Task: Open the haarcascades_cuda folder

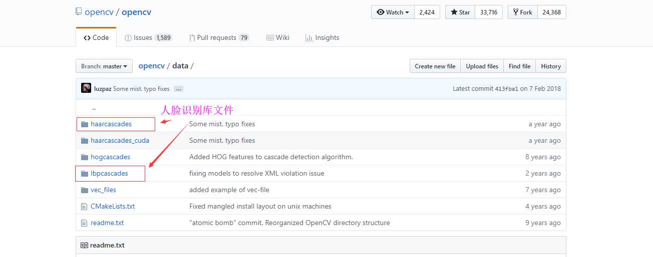Action: (x=120, y=140)
